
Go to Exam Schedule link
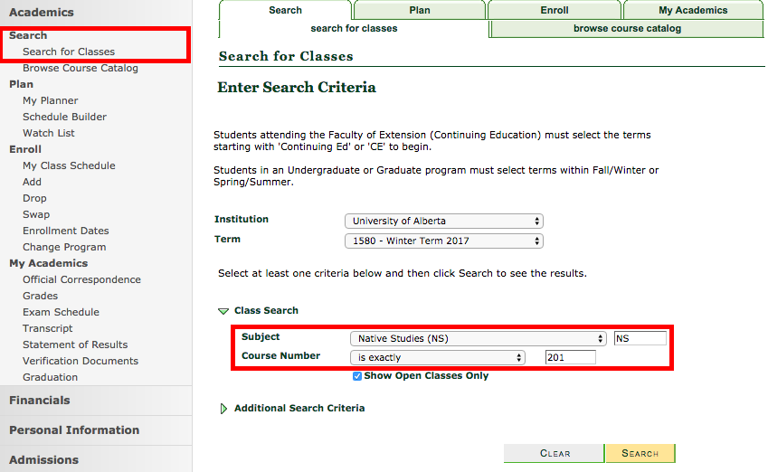pos(61,312)
